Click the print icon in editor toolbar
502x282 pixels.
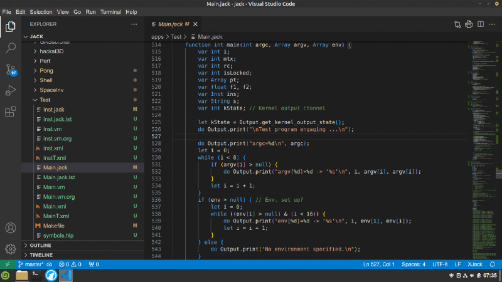click(x=469, y=24)
